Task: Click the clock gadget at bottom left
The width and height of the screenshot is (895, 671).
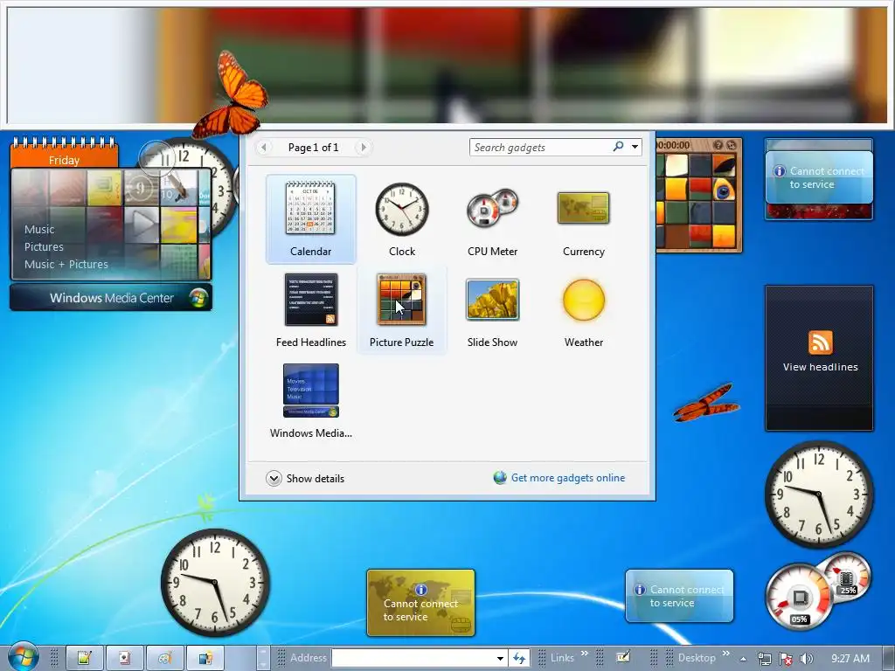Action: pos(215,583)
